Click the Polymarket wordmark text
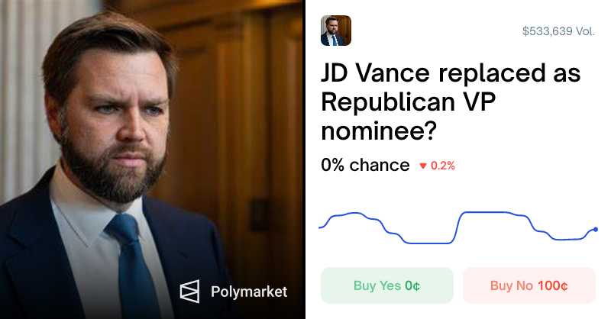Screen dimensions: 611x319 click(x=249, y=292)
